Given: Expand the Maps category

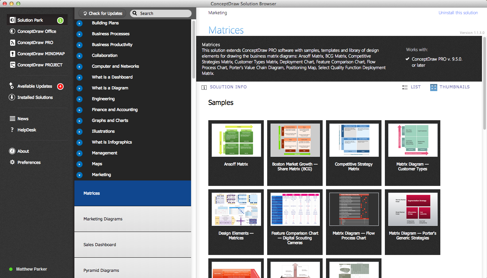Looking at the screenshot, I should click(x=79, y=164).
